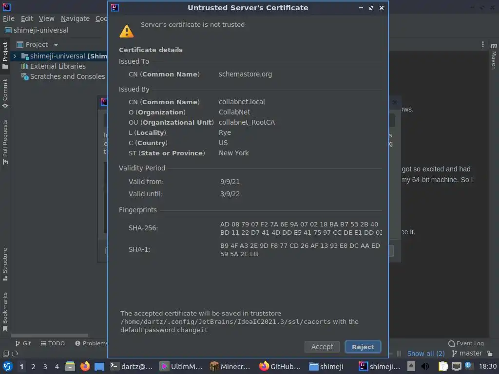
Task: Open the Navigate menu
Action: point(75,19)
